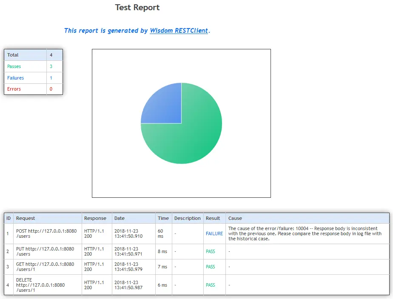Click the ID 3 cell
Viewport: 393px width, 299px height.
pos(8,267)
